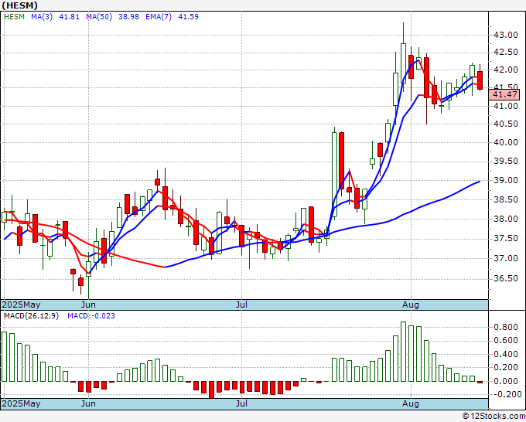Click the 38.50 price axis label
The height and width of the screenshot is (422, 526).
point(505,199)
